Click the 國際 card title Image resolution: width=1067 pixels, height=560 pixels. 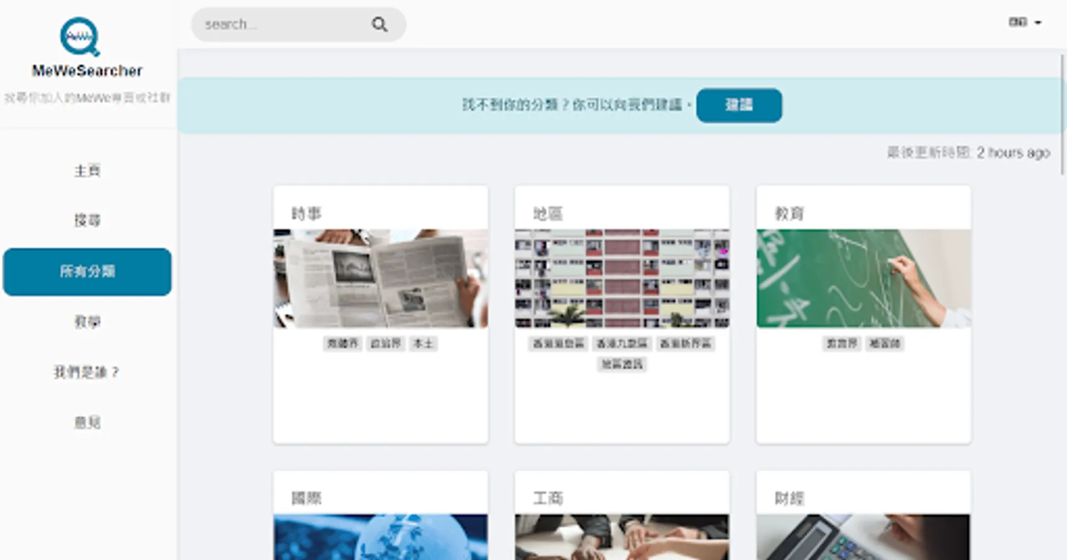click(306, 498)
